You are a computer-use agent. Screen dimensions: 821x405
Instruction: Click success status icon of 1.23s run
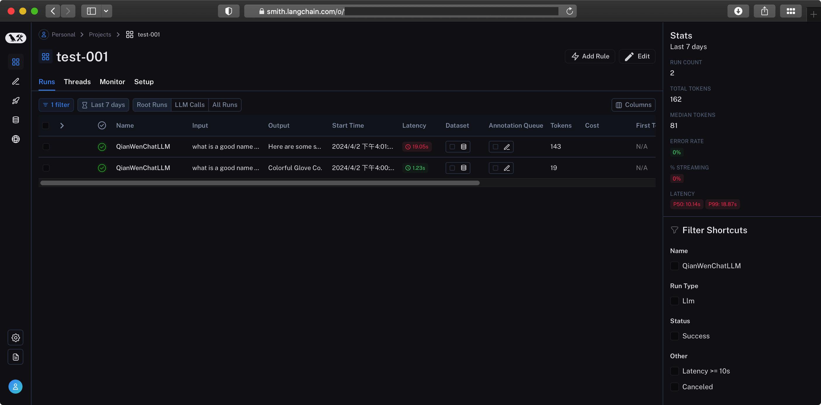[102, 168]
